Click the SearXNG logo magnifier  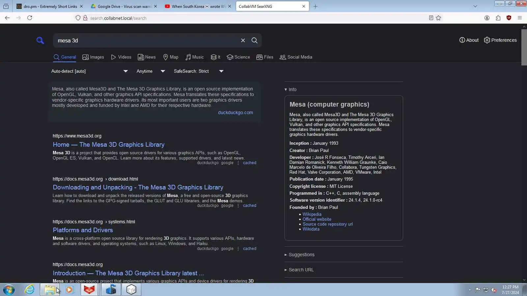click(40, 40)
